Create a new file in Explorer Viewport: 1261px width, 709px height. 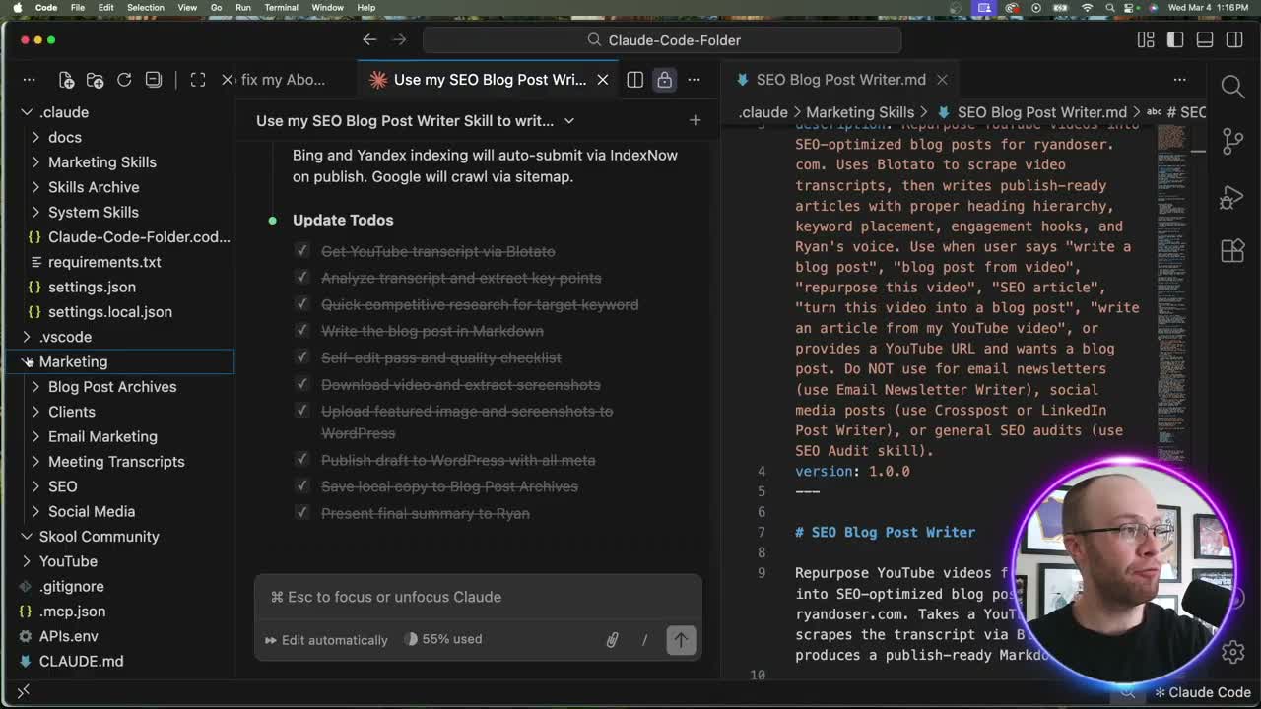coord(66,80)
